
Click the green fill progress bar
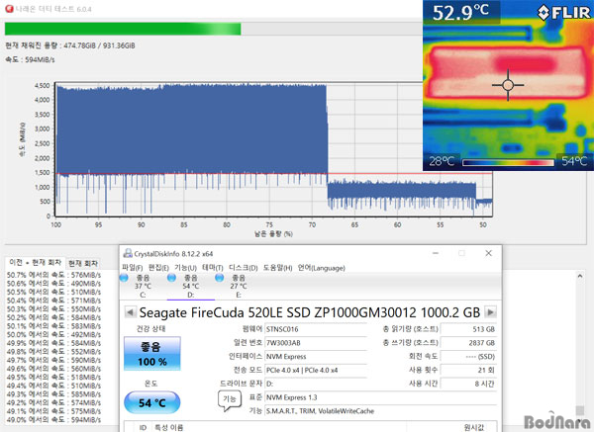pyautogui.click(x=123, y=29)
